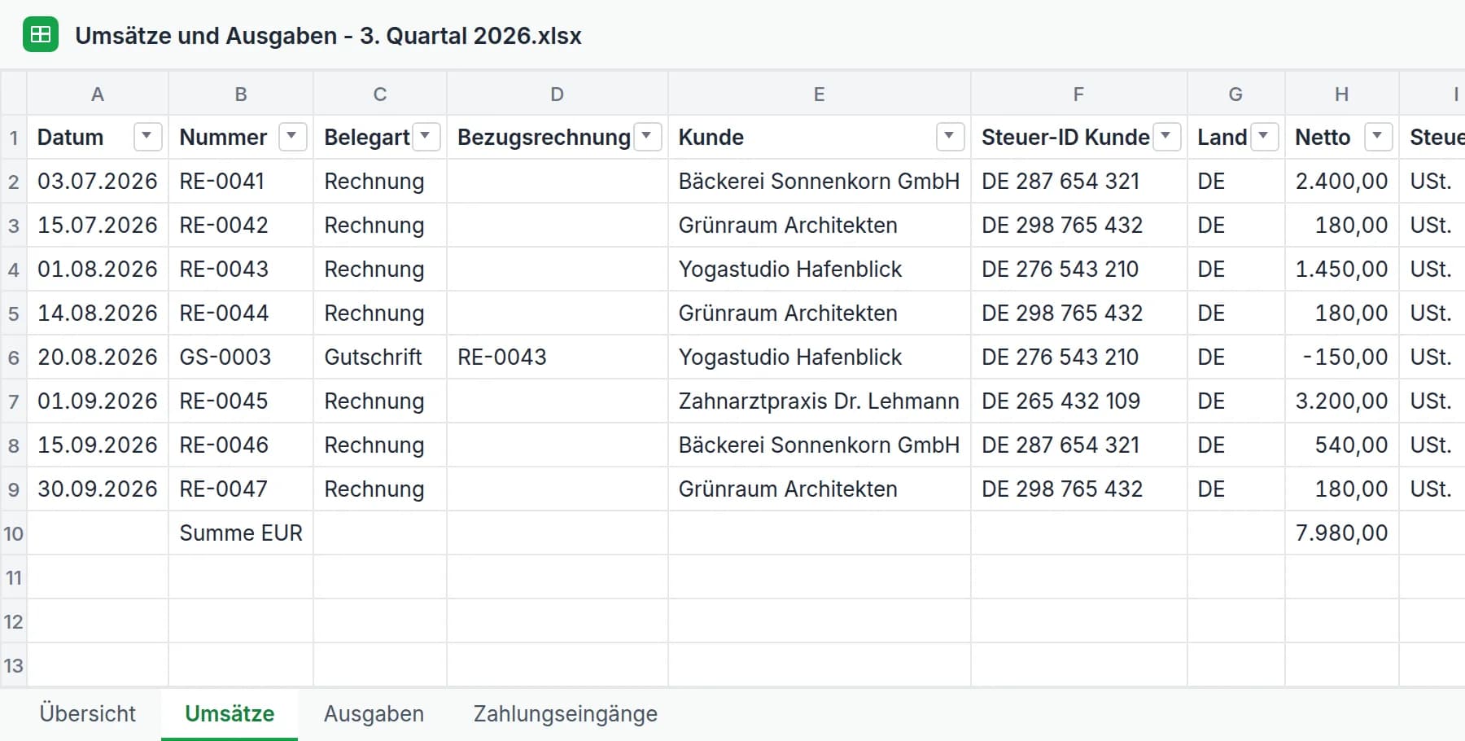Click the green spreadsheet file icon

41,35
